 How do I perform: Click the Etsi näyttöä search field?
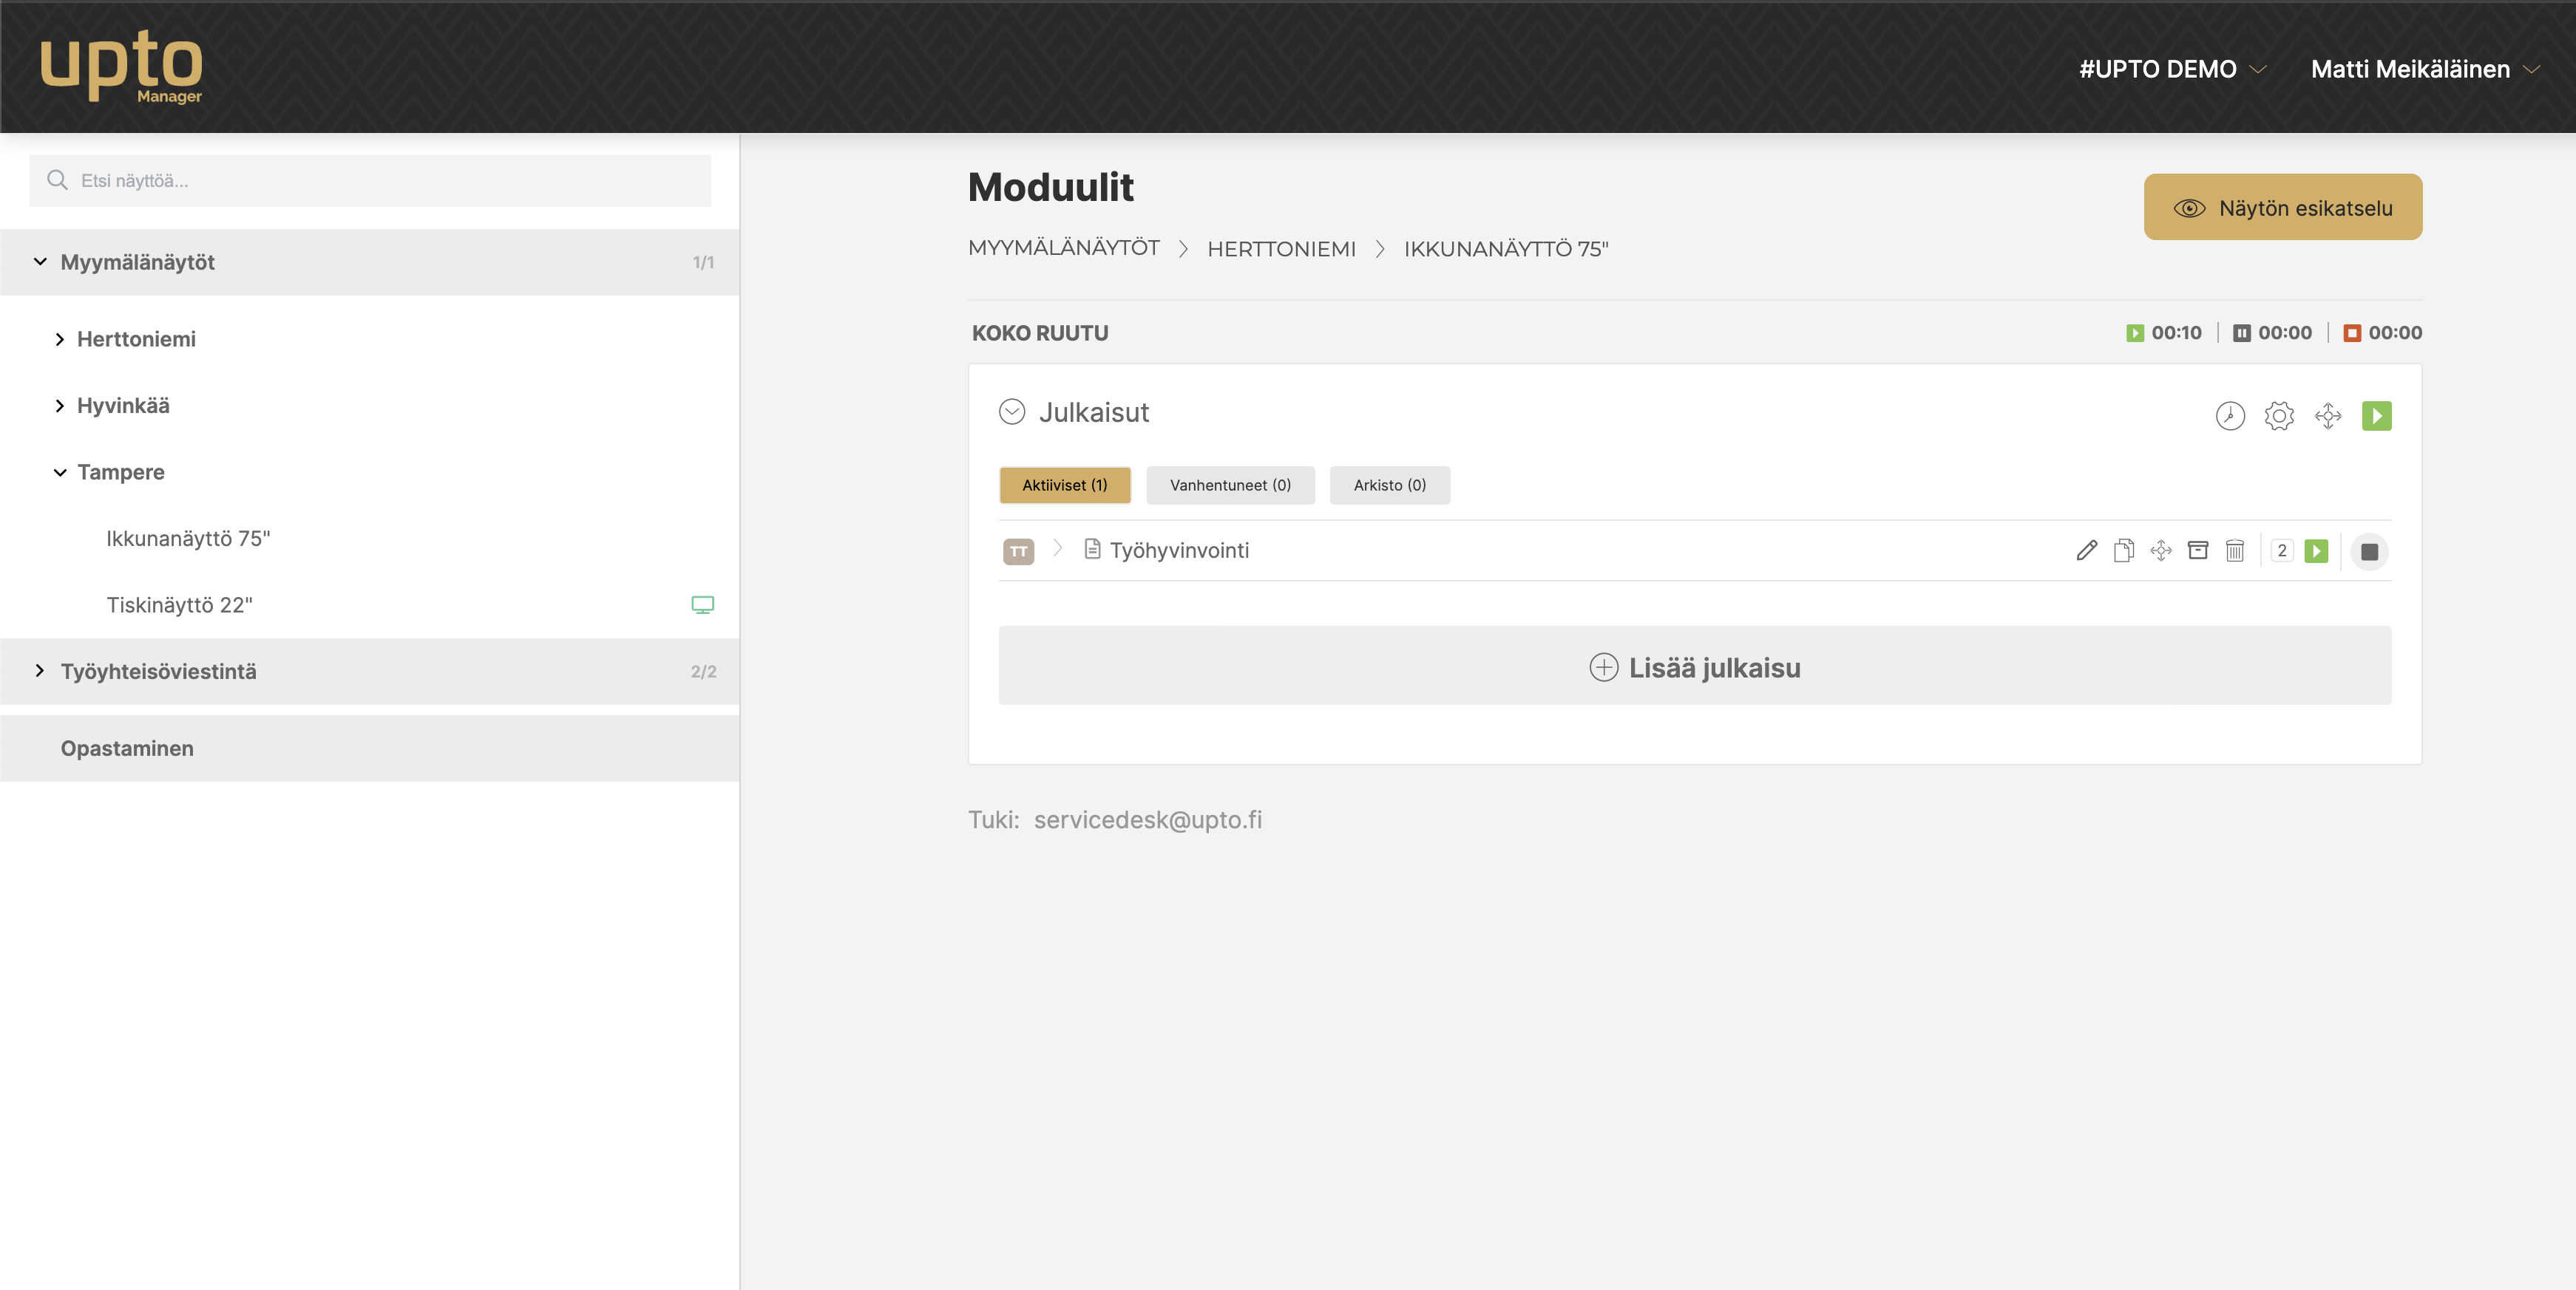(370, 181)
